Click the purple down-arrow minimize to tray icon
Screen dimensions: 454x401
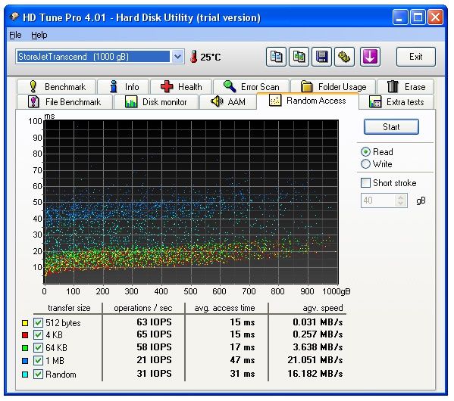370,57
